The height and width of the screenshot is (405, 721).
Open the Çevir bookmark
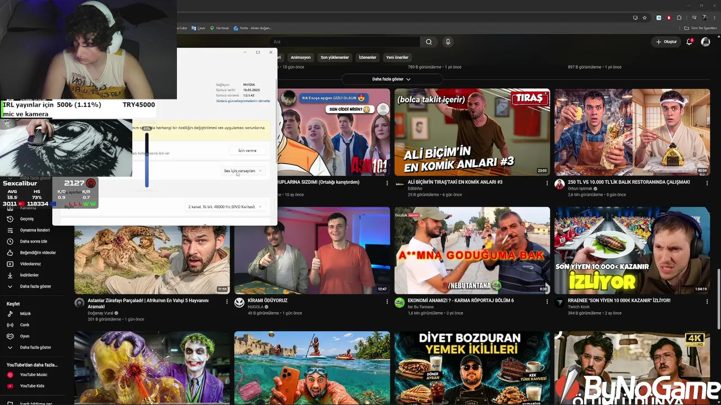coord(199,28)
